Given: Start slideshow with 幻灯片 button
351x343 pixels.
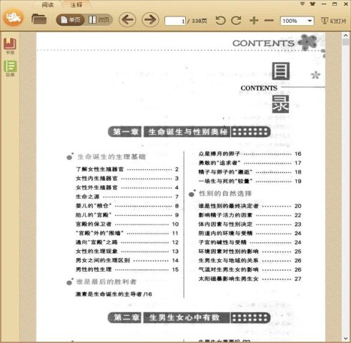Looking at the screenshot, I should pyautogui.click(x=334, y=21).
